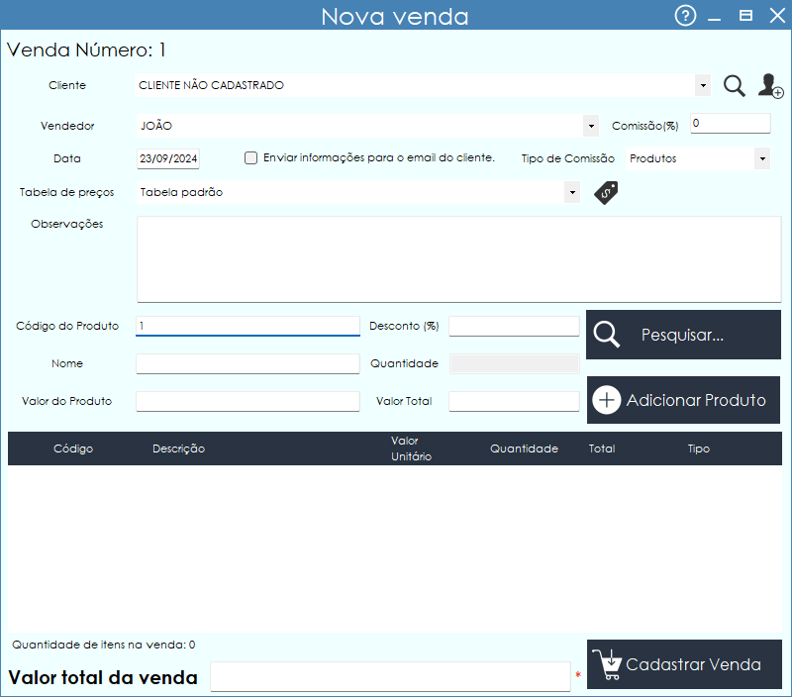Click the add new client icon
Image resolution: width=792 pixels, height=697 pixels.
click(x=770, y=86)
